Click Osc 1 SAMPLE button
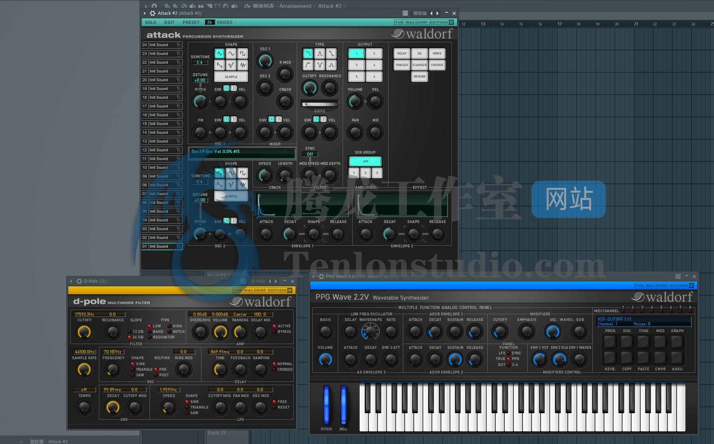 click(231, 77)
